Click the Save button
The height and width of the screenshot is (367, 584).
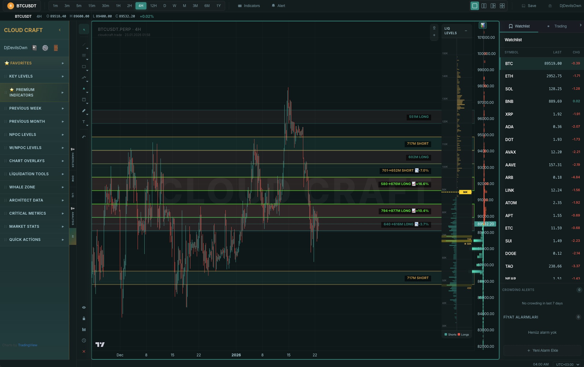pyautogui.click(x=529, y=6)
